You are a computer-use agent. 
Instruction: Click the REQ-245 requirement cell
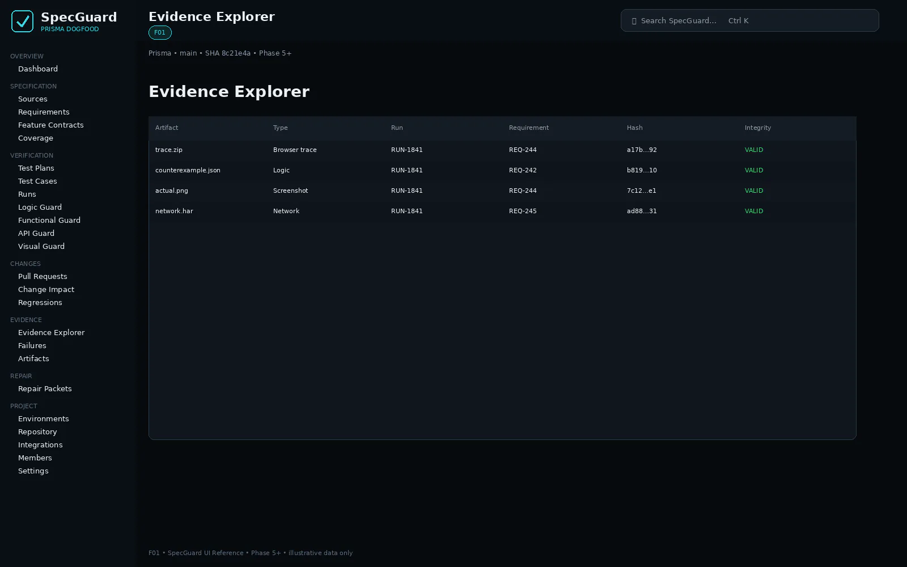(x=523, y=211)
